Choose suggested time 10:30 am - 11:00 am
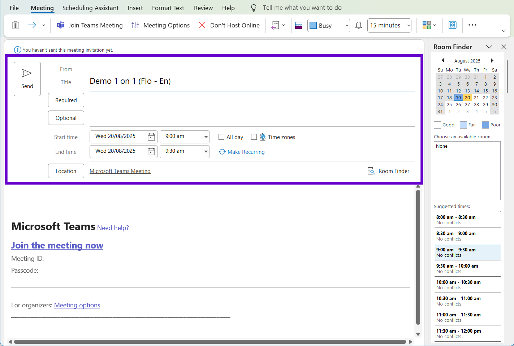This screenshot has height=346, width=514. click(467, 301)
